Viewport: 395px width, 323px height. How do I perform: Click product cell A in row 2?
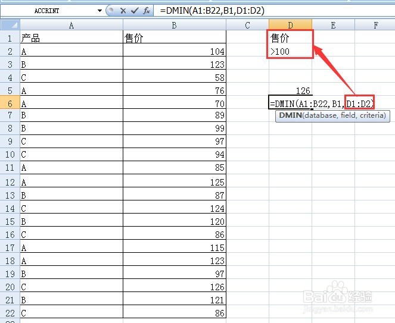71,50
